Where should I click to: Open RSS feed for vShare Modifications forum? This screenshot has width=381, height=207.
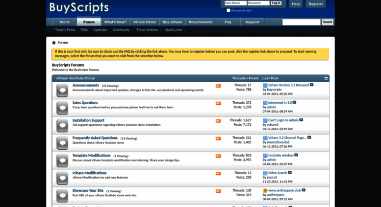coord(218,174)
